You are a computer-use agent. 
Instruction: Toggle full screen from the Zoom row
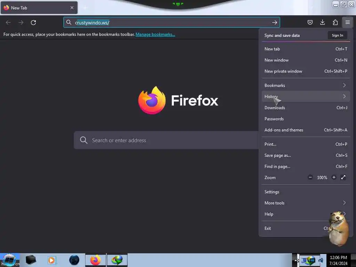tap(343, 177)
